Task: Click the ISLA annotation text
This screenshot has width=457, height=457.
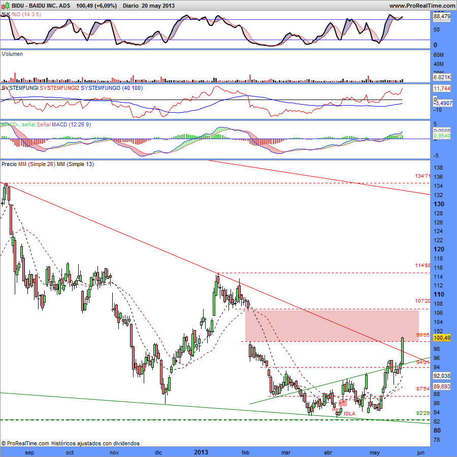Action: [x=349, y=413]
